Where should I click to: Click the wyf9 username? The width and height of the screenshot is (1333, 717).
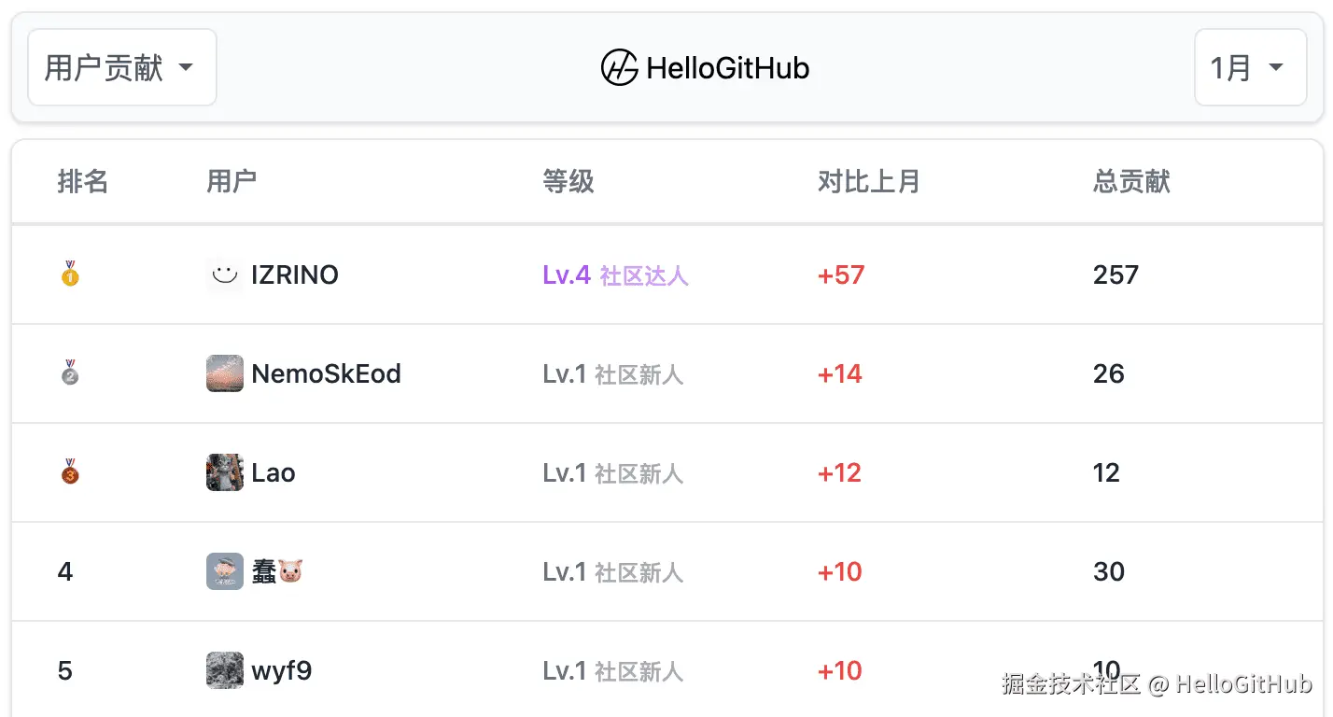tap(281, 670)
